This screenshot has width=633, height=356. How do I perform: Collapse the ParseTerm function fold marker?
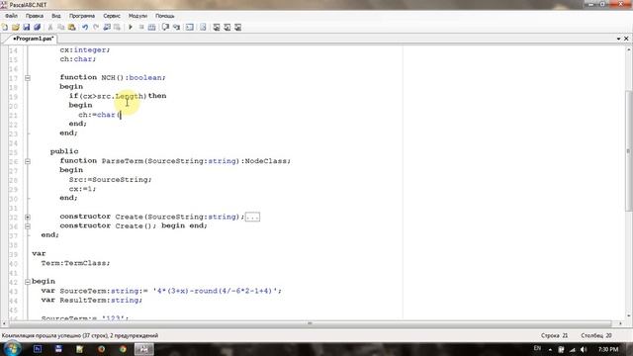click(28, 161)
